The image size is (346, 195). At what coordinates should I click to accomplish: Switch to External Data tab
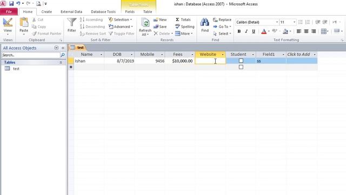point(71,12)
